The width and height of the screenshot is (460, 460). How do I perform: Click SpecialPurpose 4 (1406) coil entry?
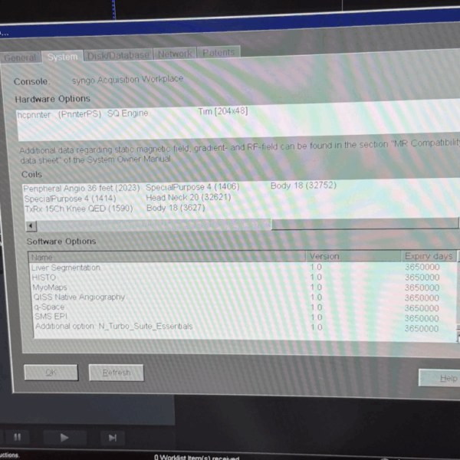pyautogui.click(x=192, y=187)
